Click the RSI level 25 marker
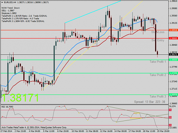The height and width of the screenshot is (133, 178). [x=170, y=125]
